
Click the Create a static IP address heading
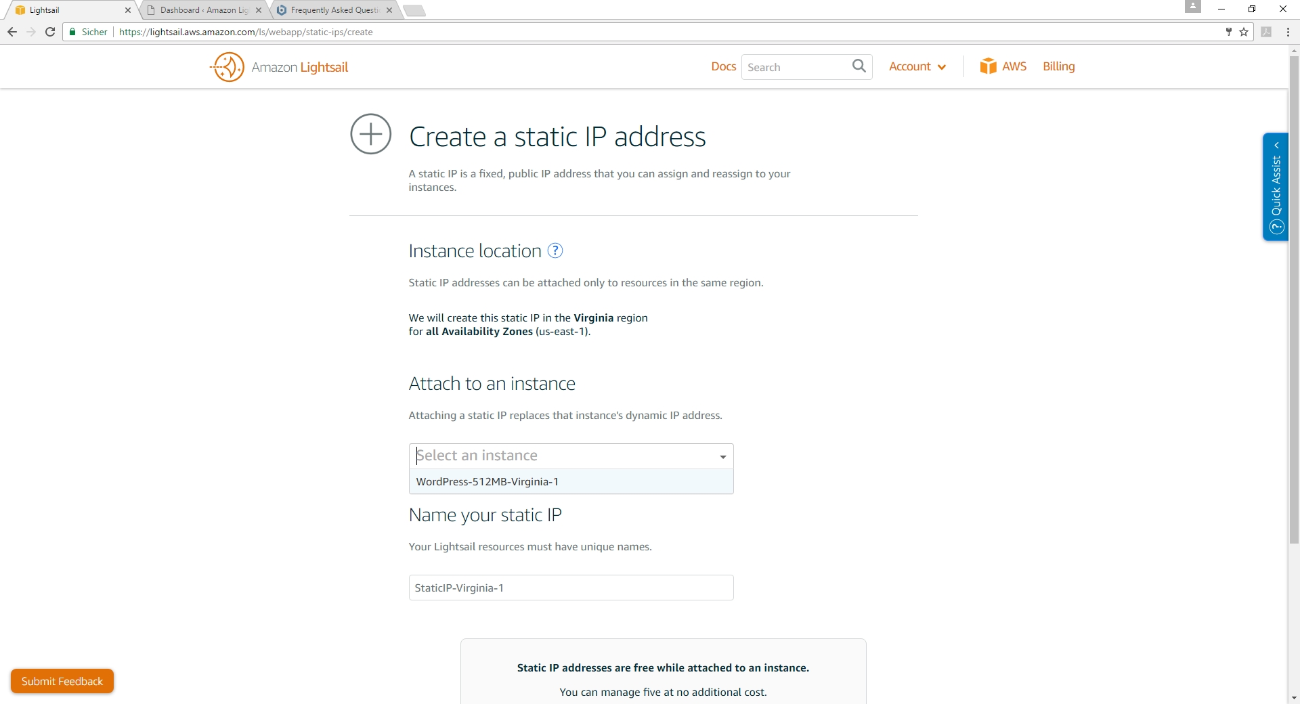click(557, 137)
